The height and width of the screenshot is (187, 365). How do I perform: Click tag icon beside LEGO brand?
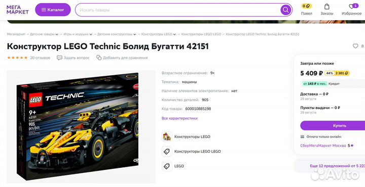coord(167,166)
